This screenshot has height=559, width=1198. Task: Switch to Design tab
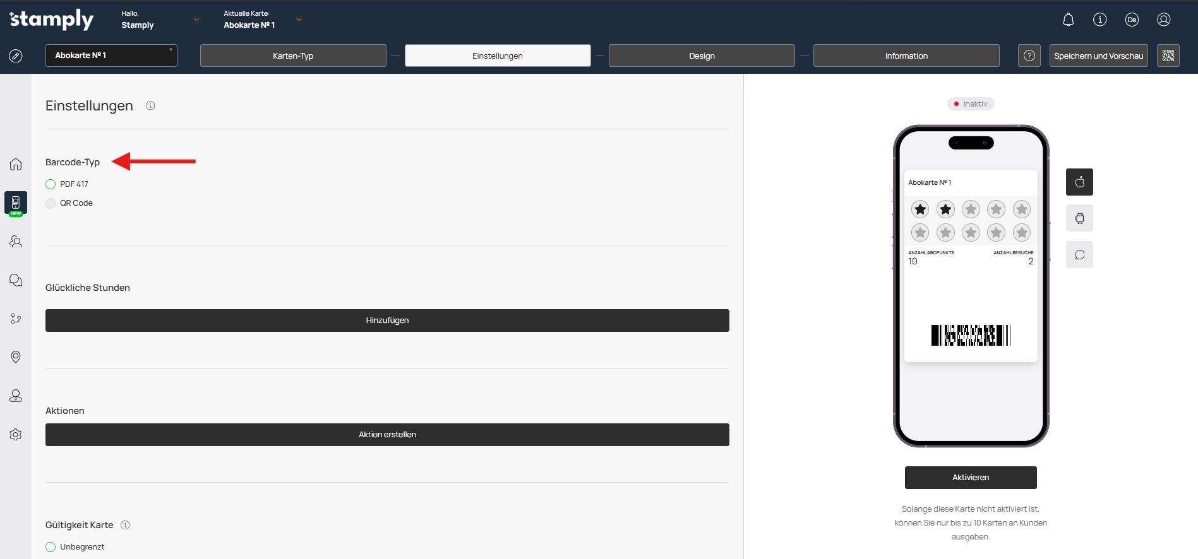[x=702, y=56]
